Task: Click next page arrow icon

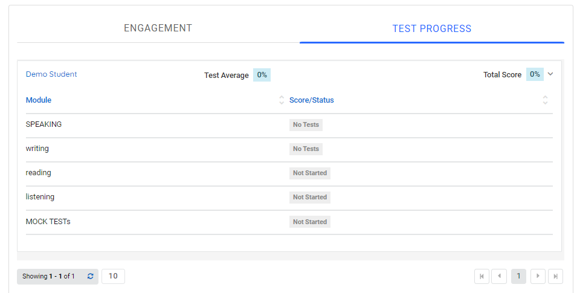Action: point(538,276)
